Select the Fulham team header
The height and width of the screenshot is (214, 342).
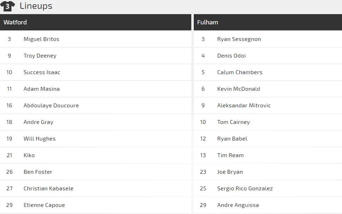point(208,22)
